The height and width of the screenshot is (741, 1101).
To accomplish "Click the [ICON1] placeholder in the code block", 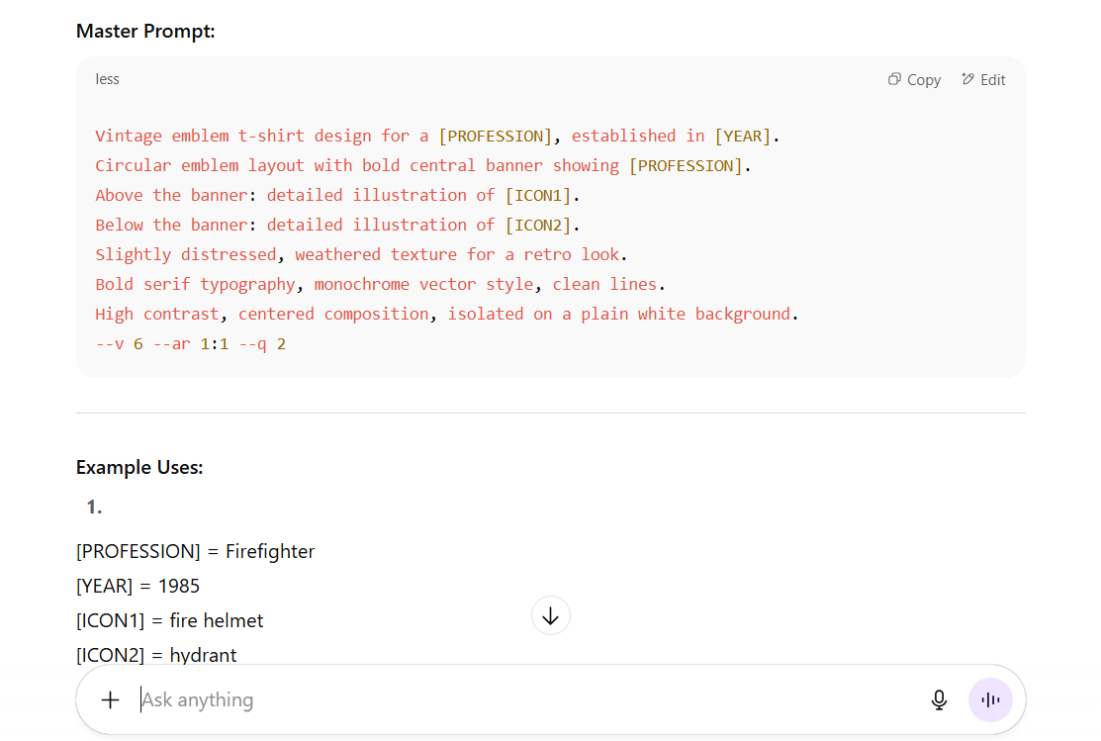I will coord(542,195).
